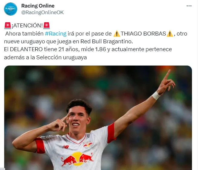Click the Red Bull logo on the jersey
Viewport: 201px width, 170px height.
[x=77, y=159]
